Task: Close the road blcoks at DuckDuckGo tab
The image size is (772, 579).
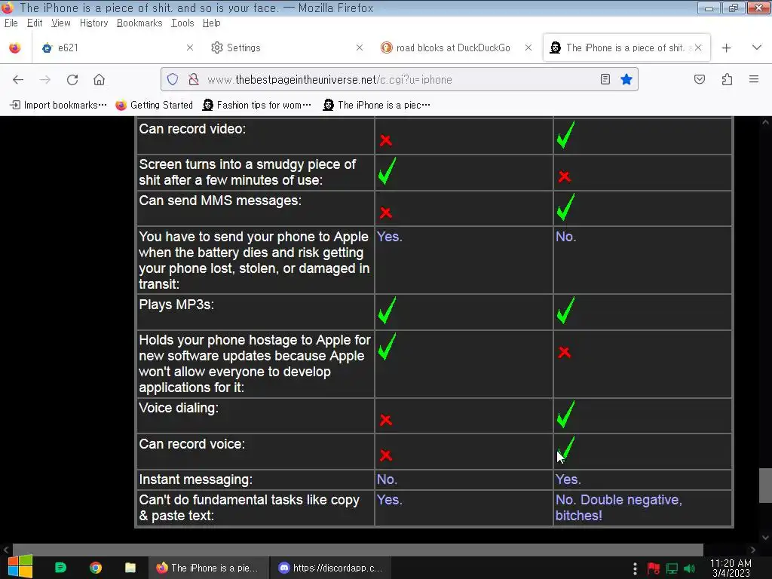Action: [x=528, y=47]
